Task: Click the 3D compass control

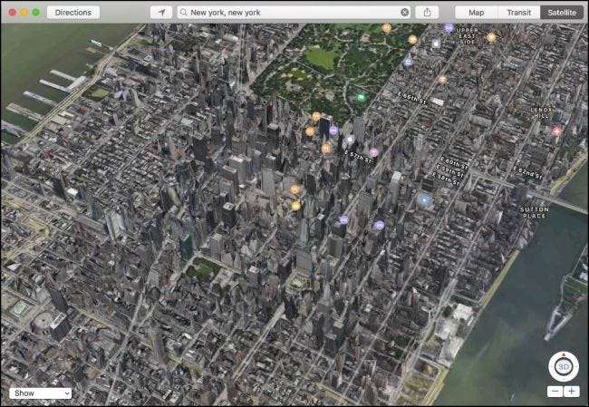Action: (x=563, y=366)
